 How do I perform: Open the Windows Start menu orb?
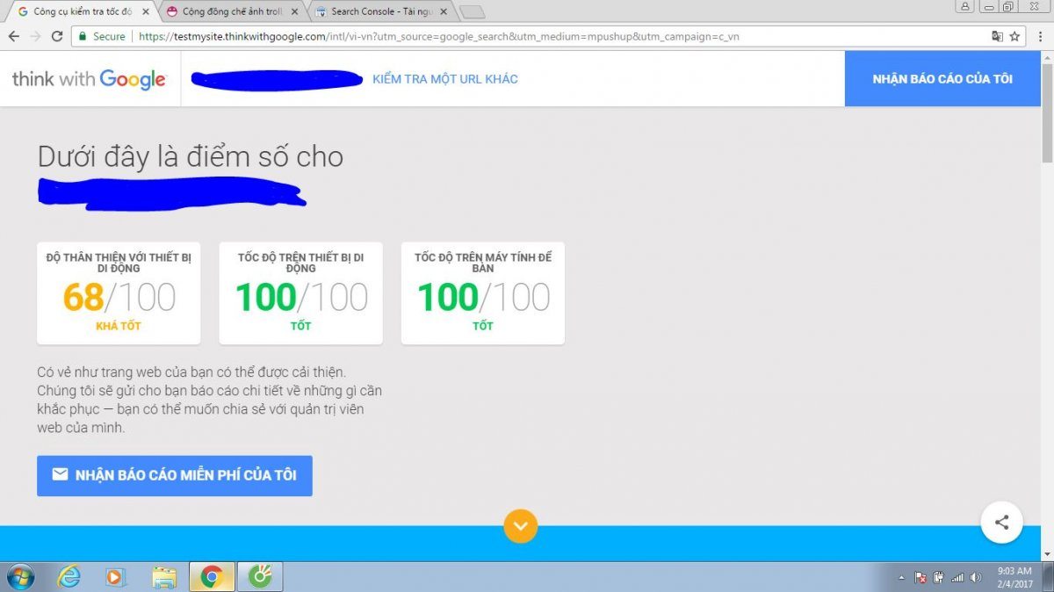click(x=19, y=577)
